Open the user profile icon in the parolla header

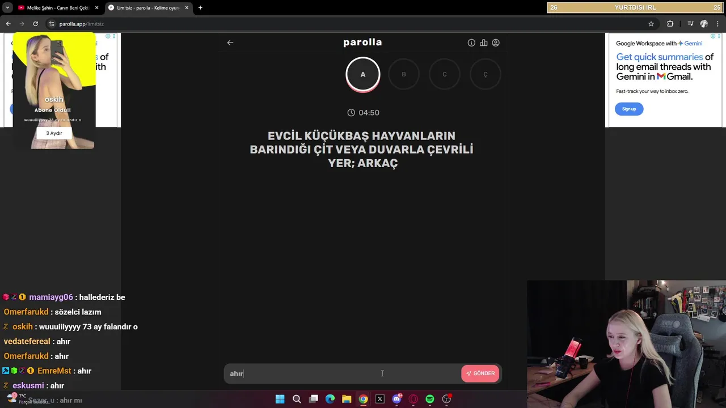pyautogui.click(x=496, y=42)
